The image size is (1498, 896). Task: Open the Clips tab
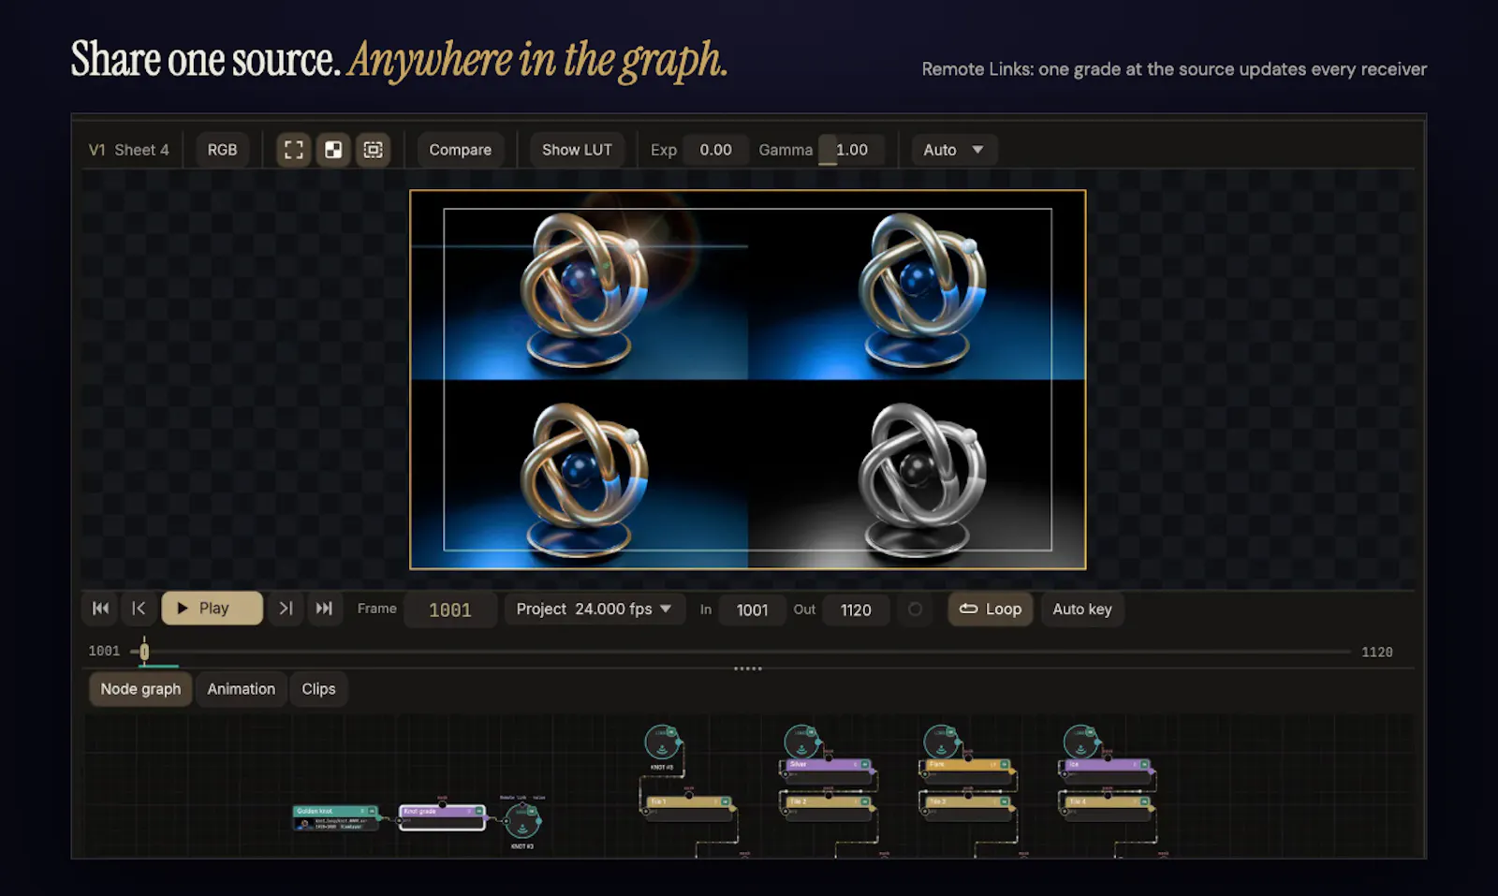pyautogui.click(x=318, y=689)
